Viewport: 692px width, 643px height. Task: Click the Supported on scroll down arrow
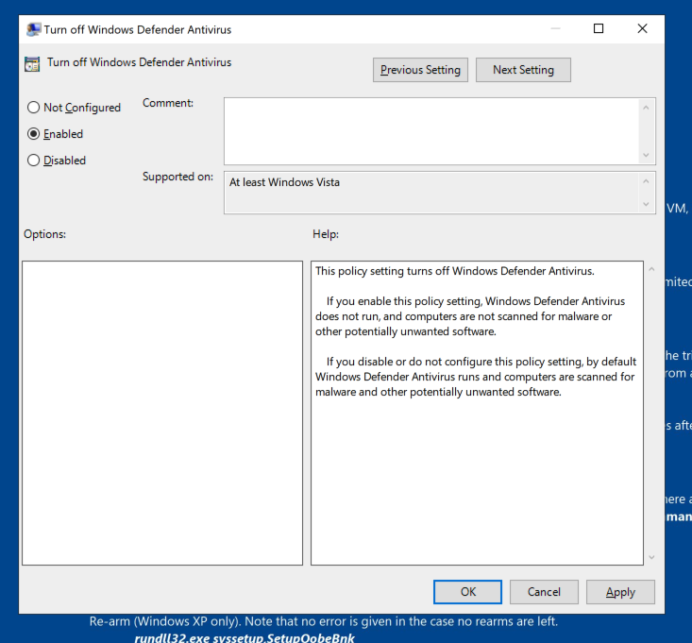(646, 204)
